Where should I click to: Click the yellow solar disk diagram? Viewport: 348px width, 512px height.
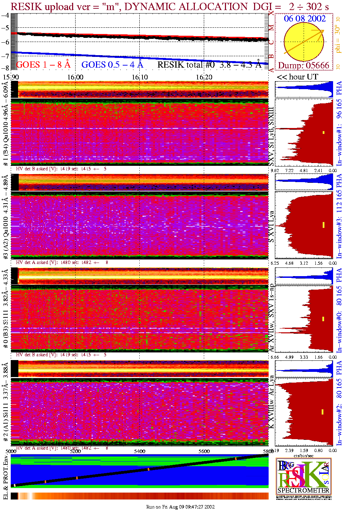(x=304, y=42)
